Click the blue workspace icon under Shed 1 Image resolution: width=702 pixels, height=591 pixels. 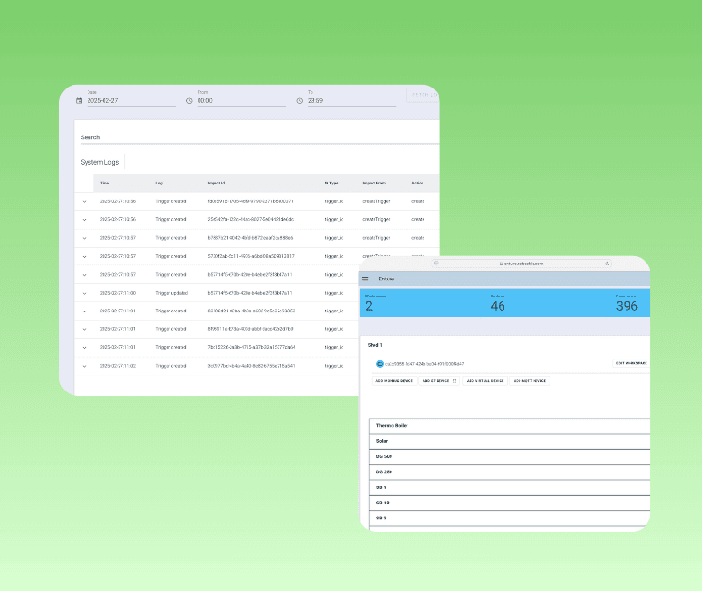[379, 363]
